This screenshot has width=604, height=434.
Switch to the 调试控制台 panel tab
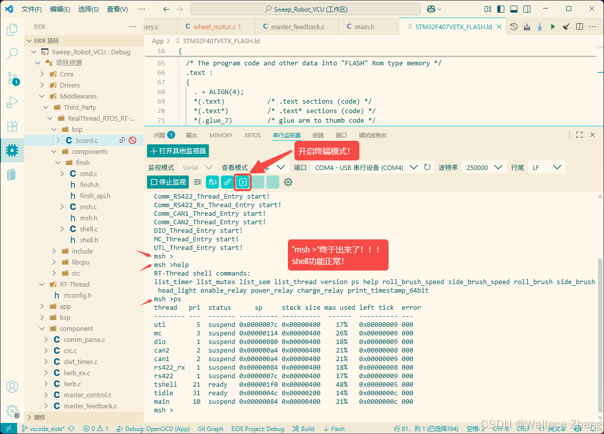pos(372,135)
